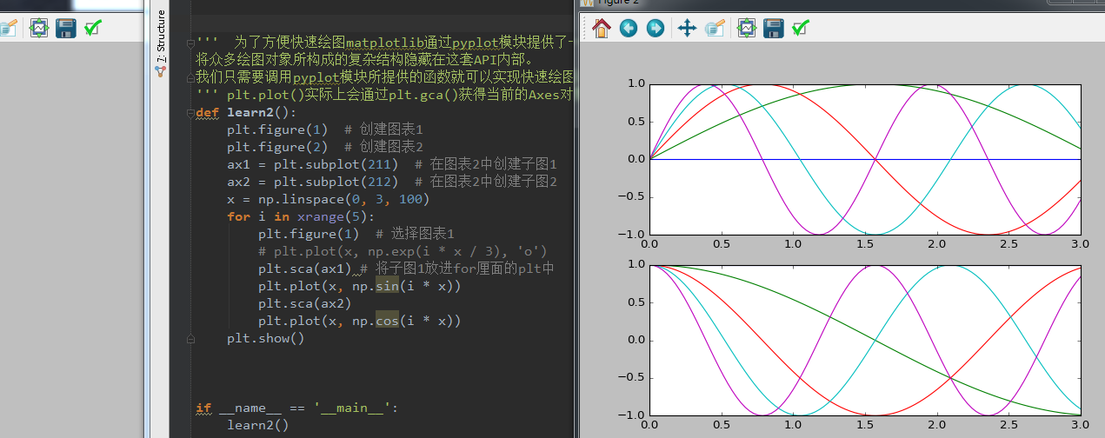Collapse the def learn2() function fold

(190, 113)
